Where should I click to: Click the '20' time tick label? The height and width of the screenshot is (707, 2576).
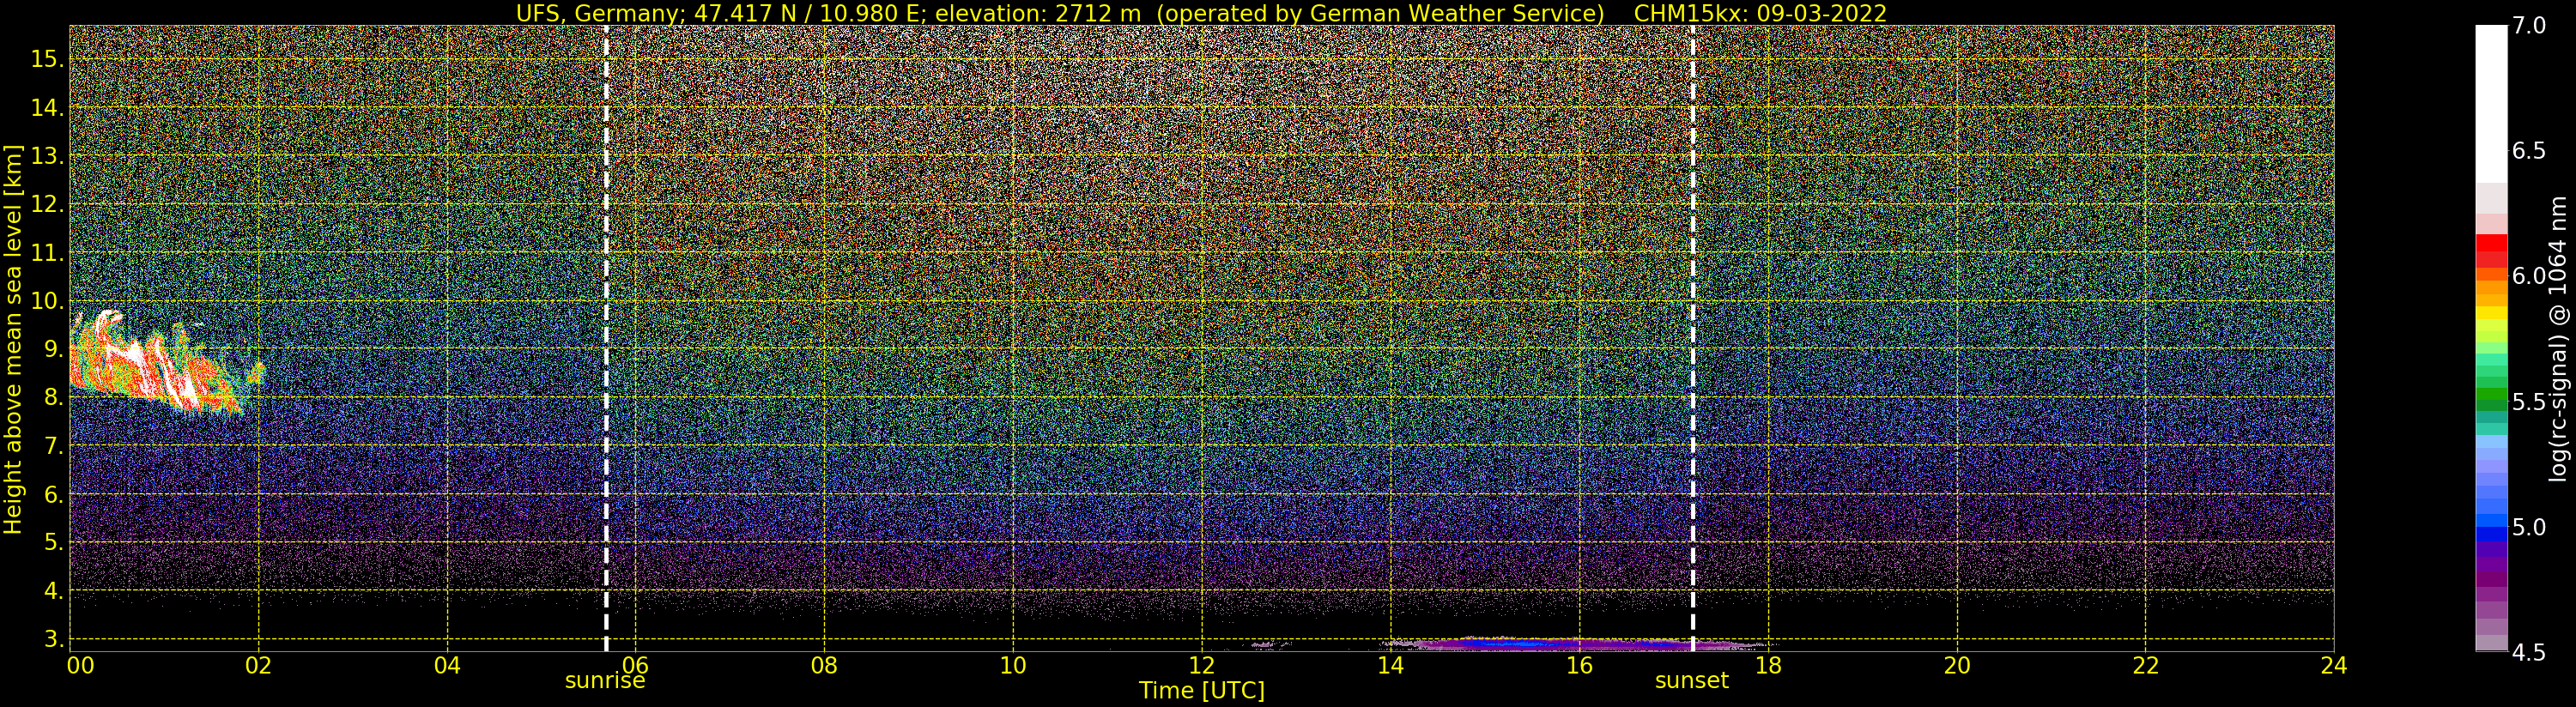click(1957, 665)
